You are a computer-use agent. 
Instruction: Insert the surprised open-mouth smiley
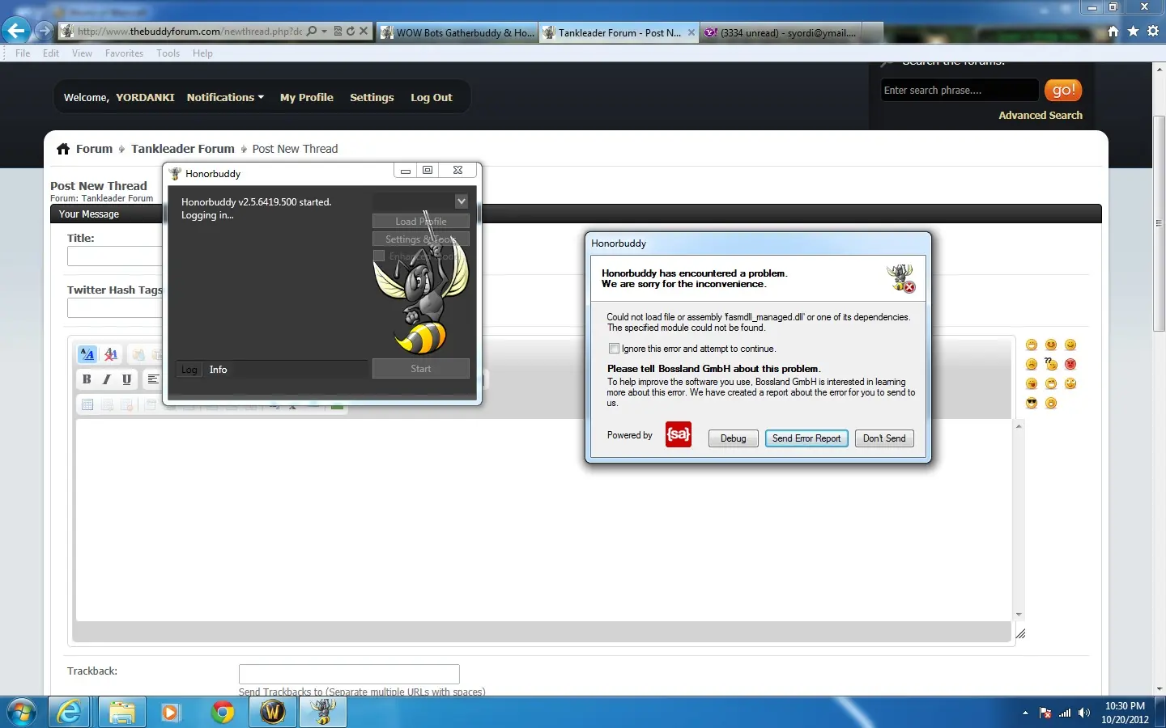tap(1051, 403)
